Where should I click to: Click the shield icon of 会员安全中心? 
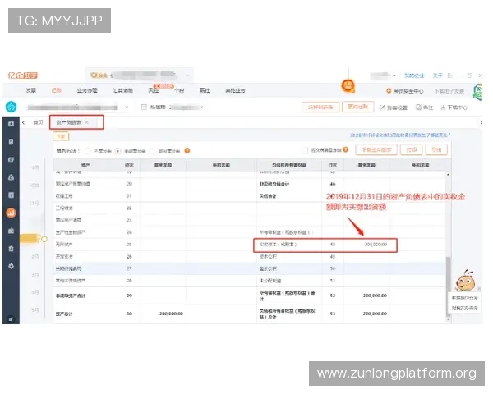(389, 91)
